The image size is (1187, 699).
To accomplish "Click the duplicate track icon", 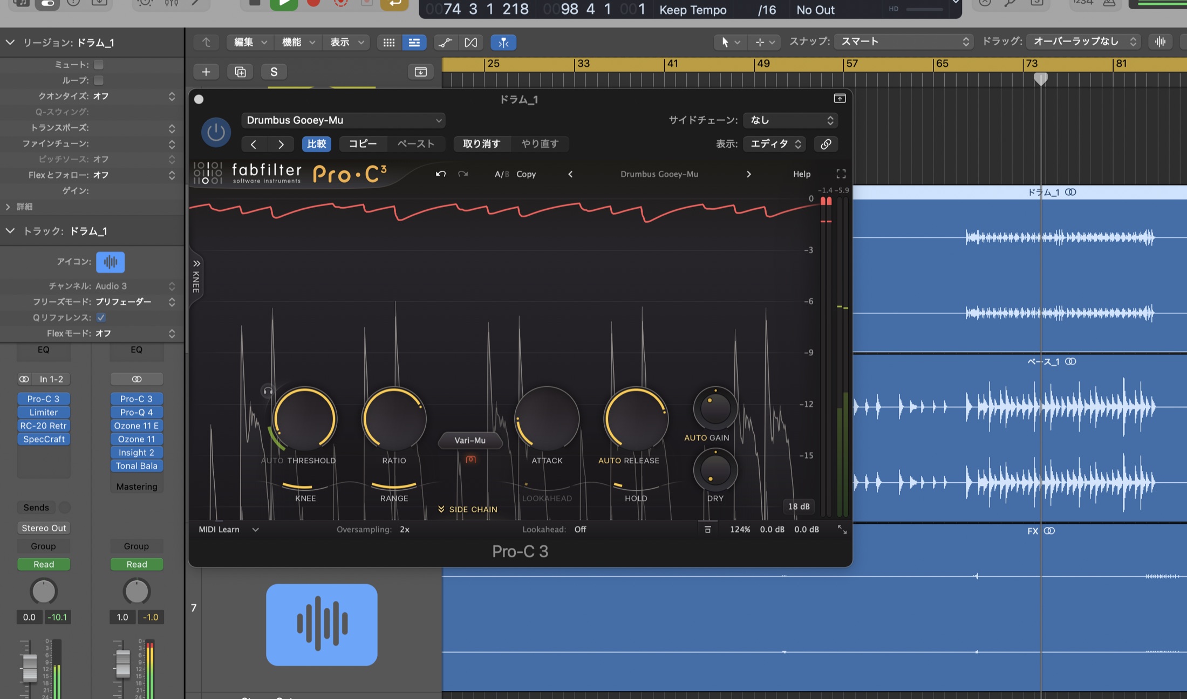I will pos(240,72).
